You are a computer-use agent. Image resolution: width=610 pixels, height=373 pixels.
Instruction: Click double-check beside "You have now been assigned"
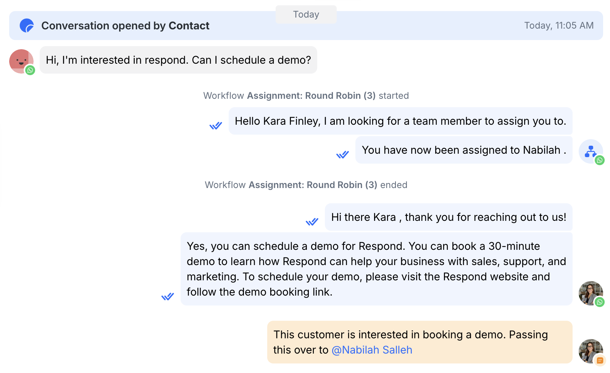pos(342,154)
